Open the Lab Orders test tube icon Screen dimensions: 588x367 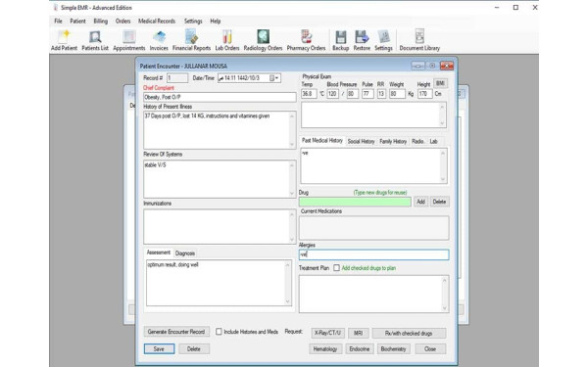coord(227,40)
